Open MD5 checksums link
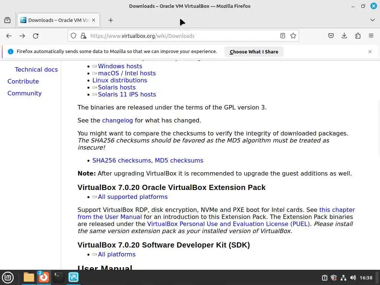 179,160
